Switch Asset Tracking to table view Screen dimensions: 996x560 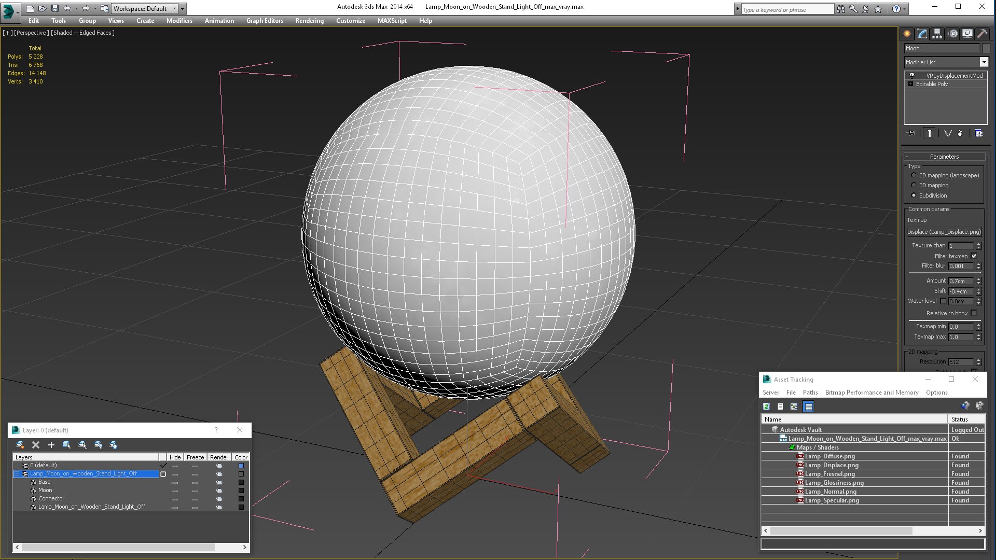point(808,407)
